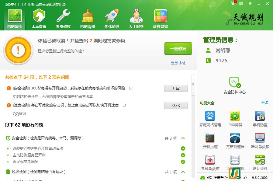Click the 共检查了 64 项 summary heading
The image size is (273, 181).
(x=37, y=77)
